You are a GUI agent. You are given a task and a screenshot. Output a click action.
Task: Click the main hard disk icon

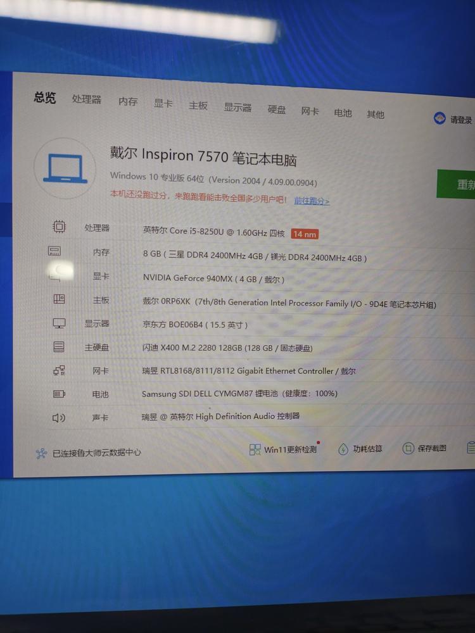click(59, 347)
